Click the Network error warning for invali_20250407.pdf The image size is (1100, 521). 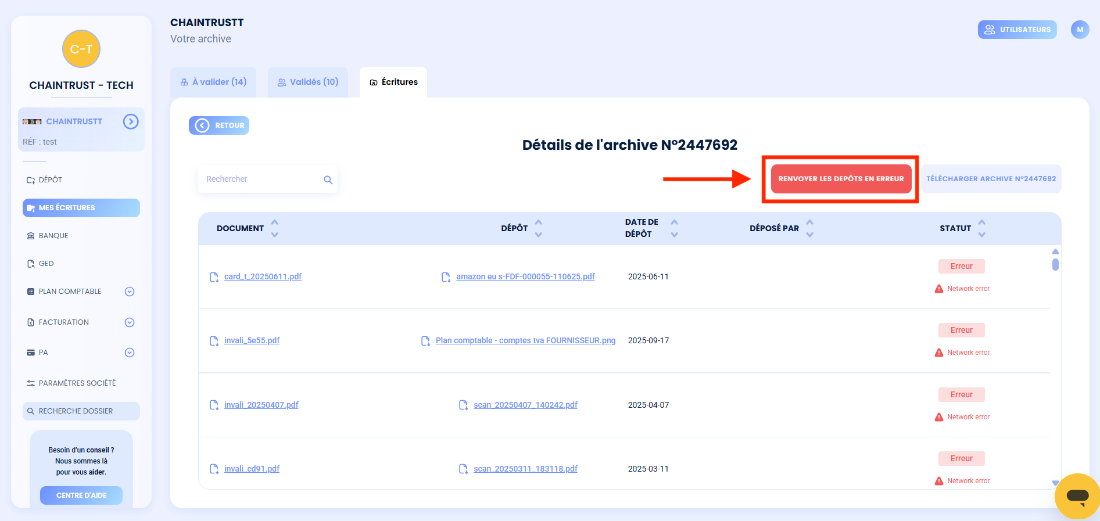tap(962, 417)
